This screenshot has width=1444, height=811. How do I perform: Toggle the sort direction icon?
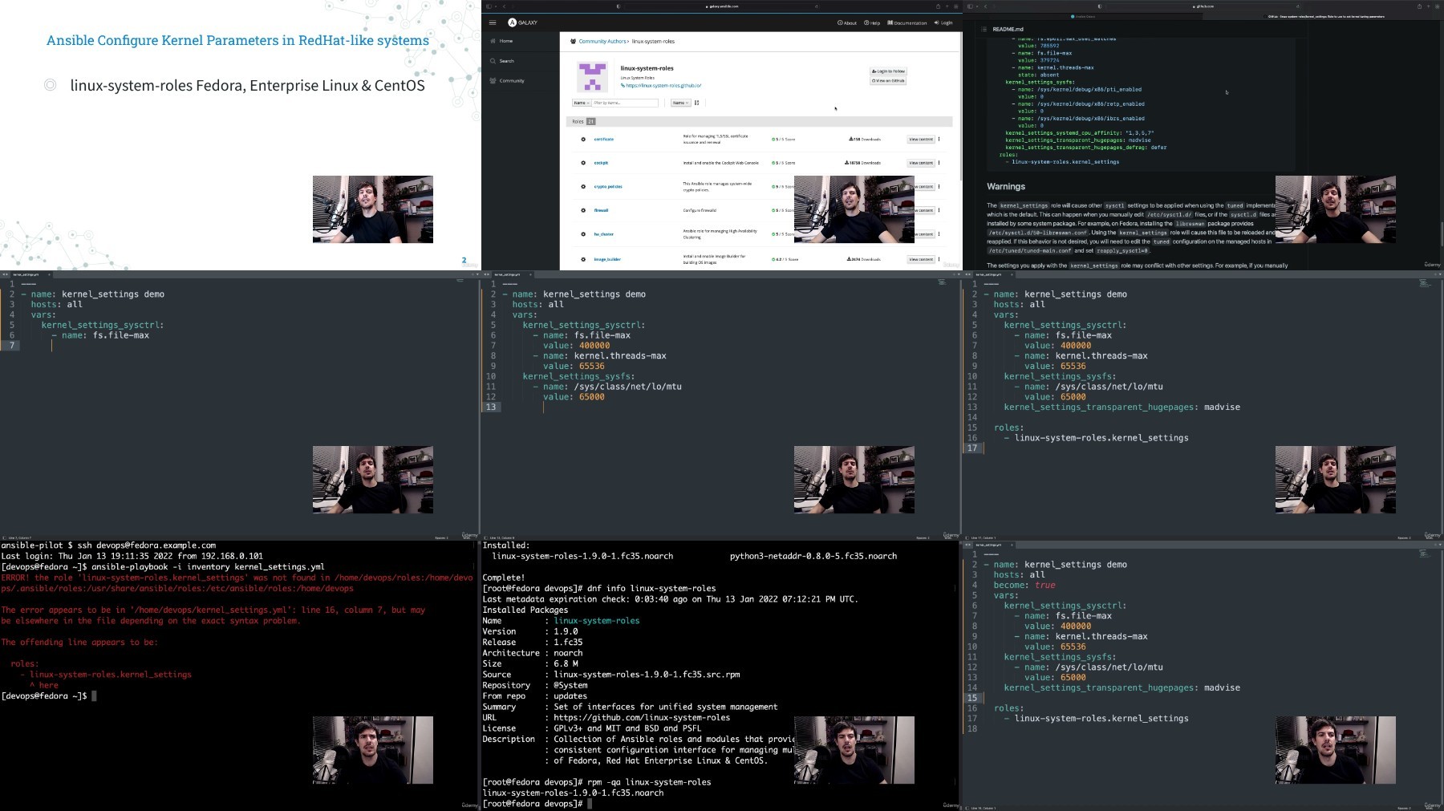click(x=696, y=103)
